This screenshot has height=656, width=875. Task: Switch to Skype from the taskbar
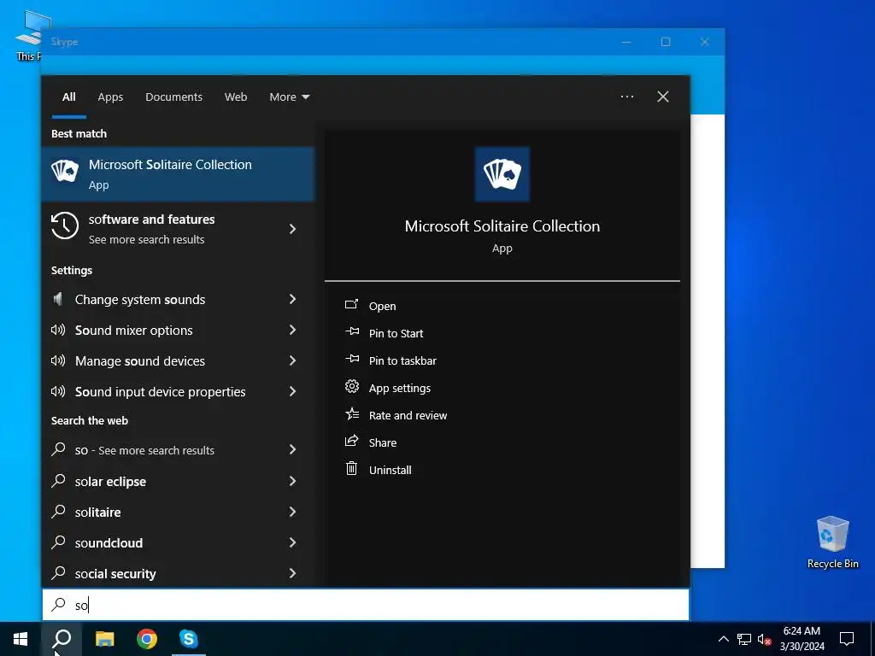(189, 639)
